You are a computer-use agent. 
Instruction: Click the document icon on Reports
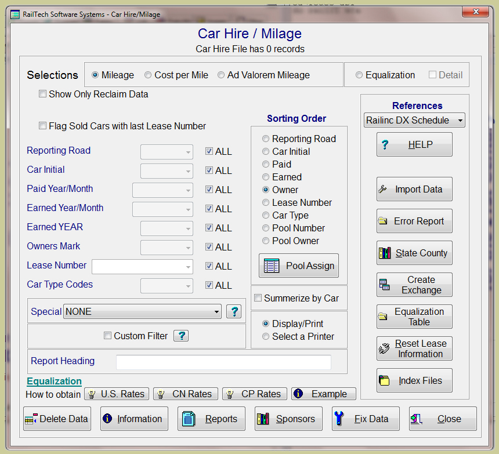189,419
